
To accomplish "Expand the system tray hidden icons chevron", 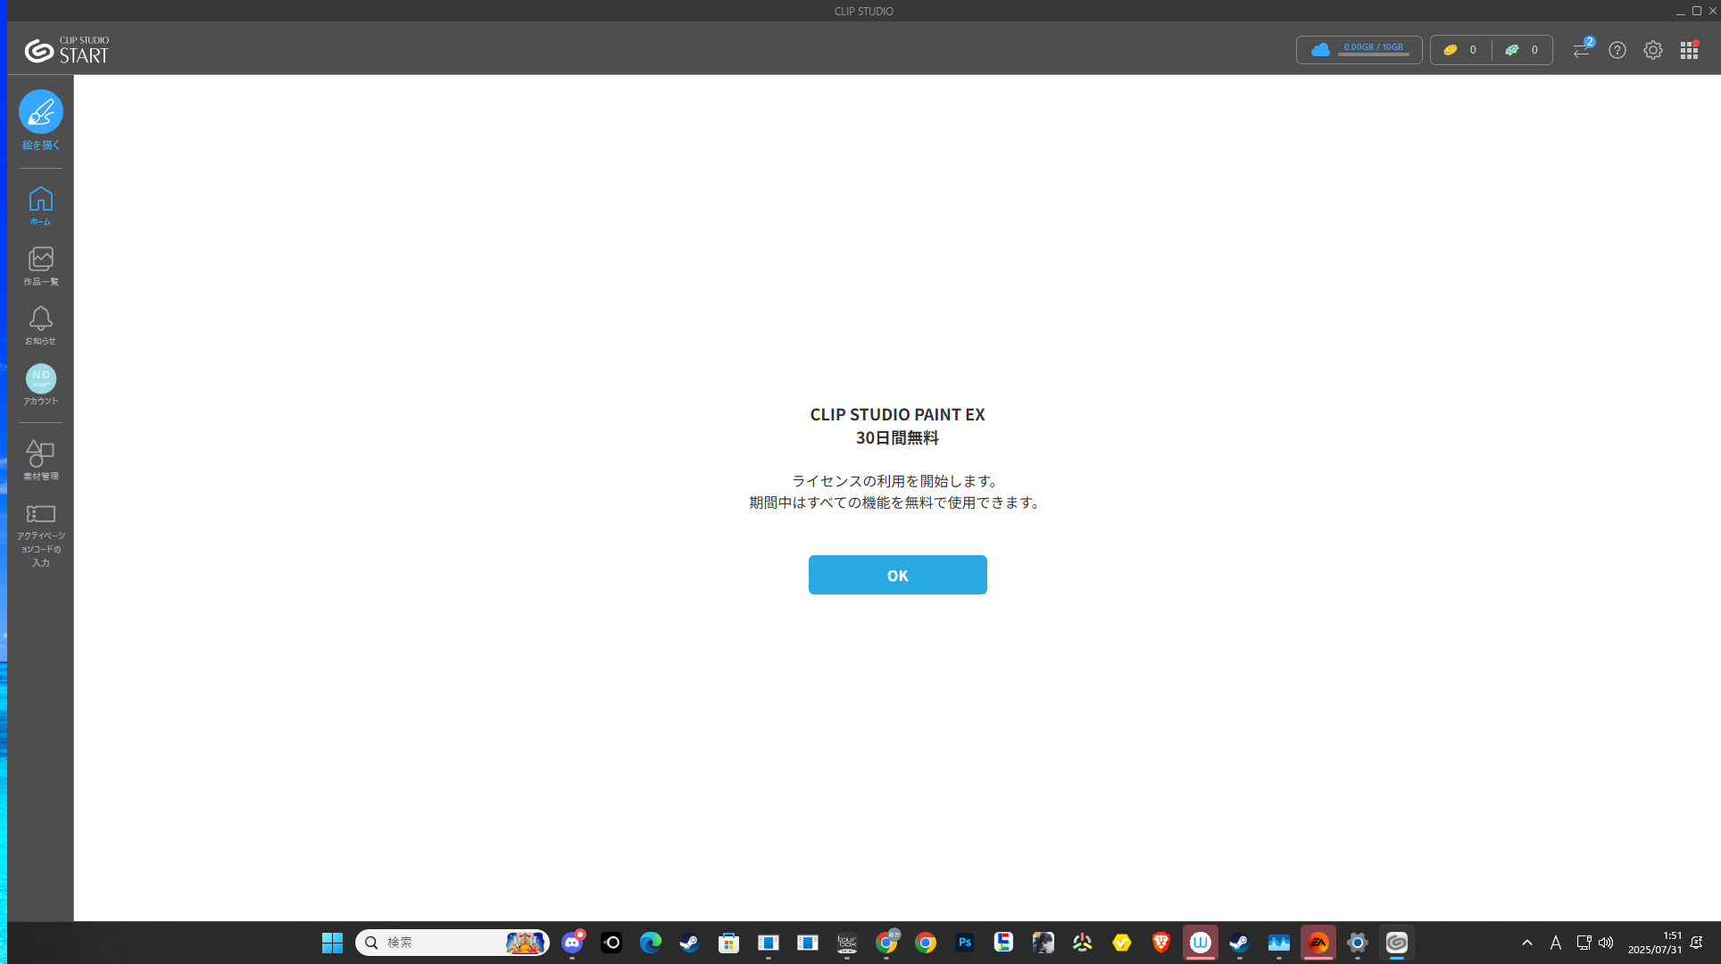I will 1526,943.
